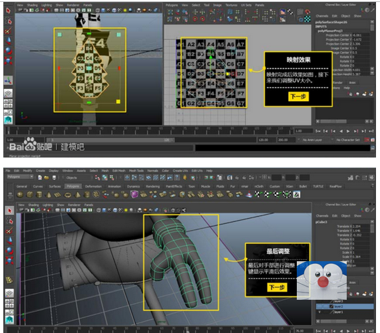The width and height of the screenshot is (380, 333).
Task: Switch to single-pane layout in the top toolbox
Action: [x=8, y=93]
